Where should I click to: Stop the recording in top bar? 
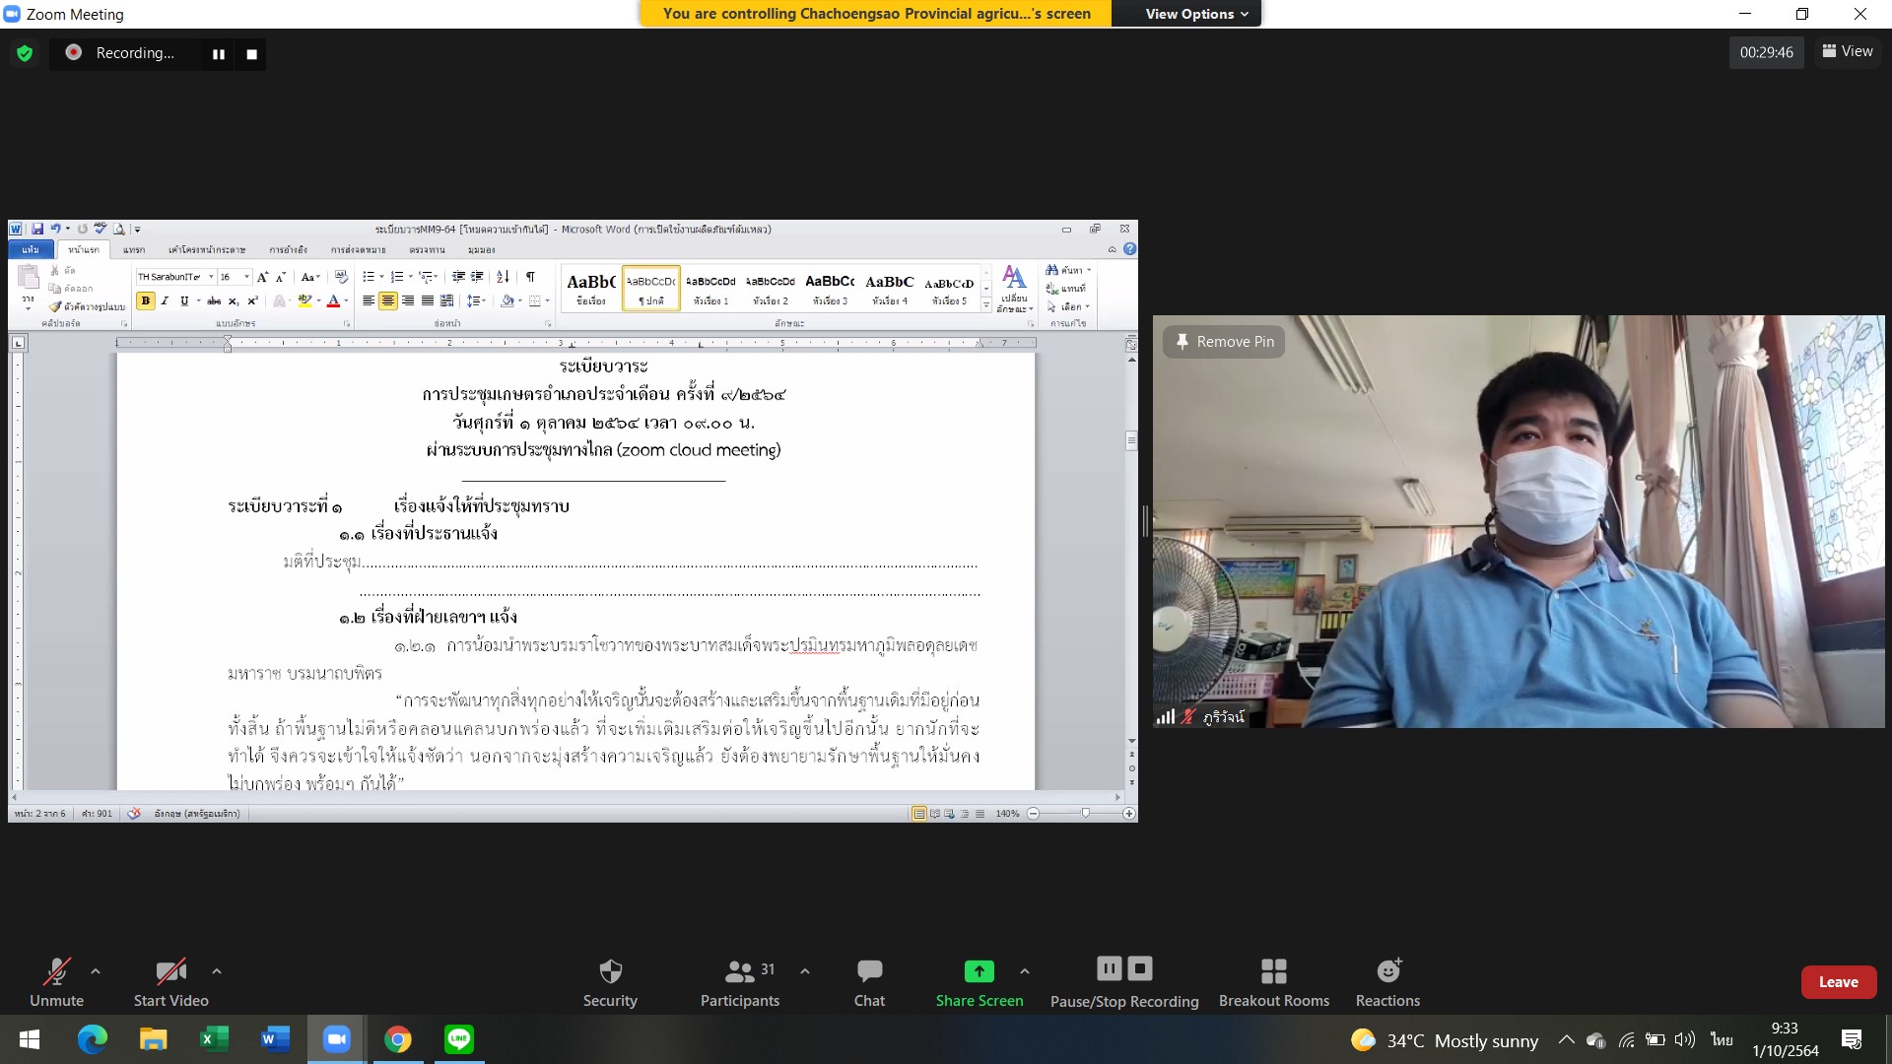pyautogui.click(x=251, y=54)
